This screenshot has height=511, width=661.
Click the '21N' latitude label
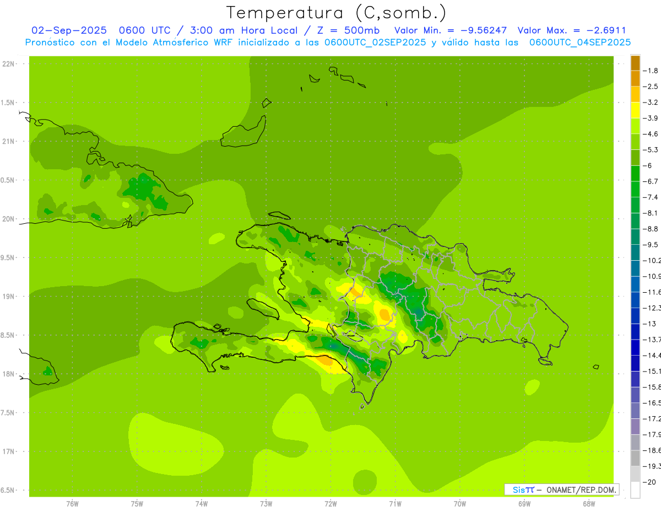point(8,141)
